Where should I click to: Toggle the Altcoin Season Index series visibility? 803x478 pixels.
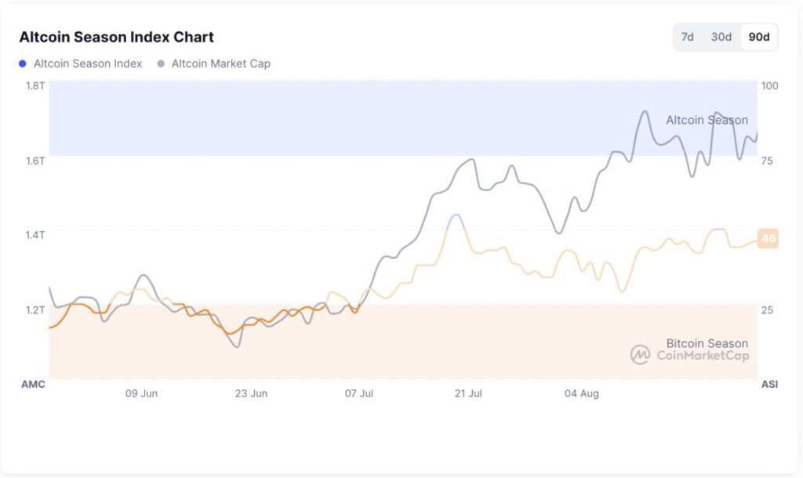tap(80, 63)
